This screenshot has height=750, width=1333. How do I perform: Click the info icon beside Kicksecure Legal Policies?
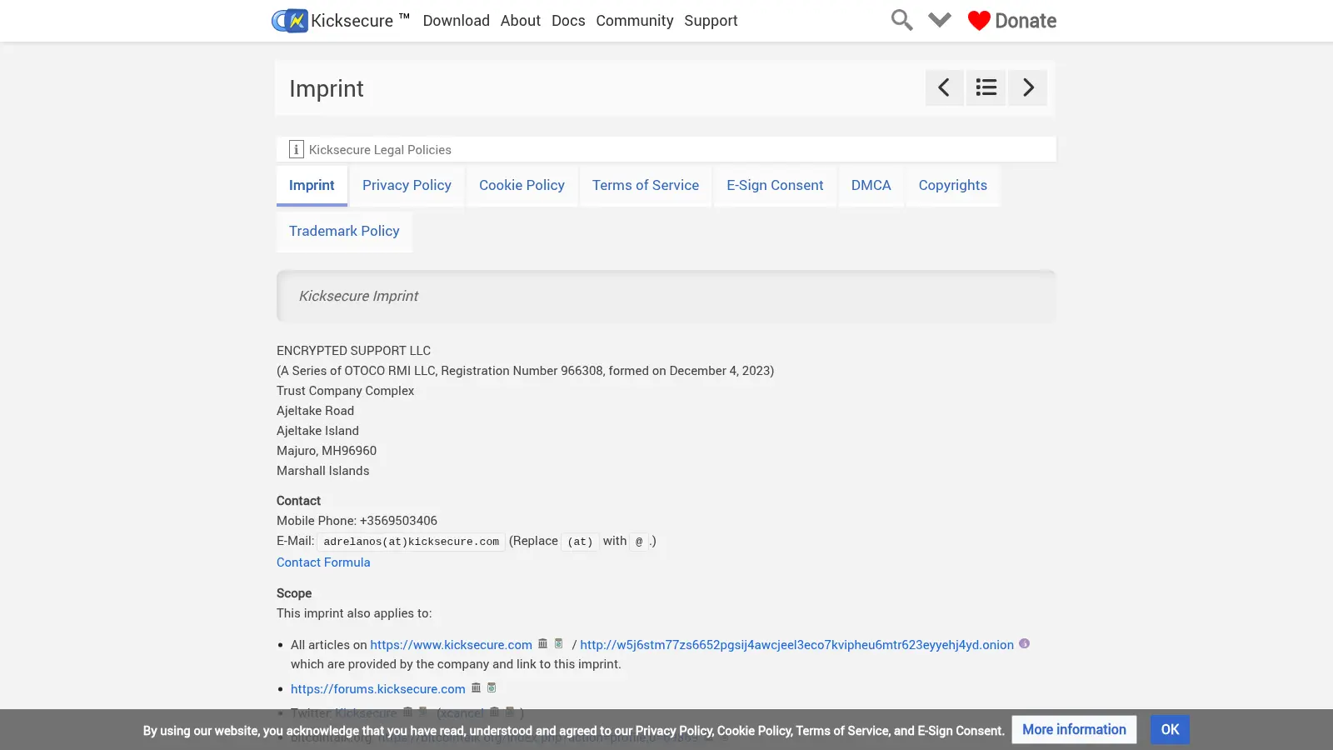tap(296, 149)
